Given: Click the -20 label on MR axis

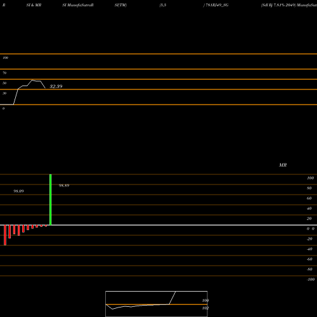Looking at the screenshot, I should (309, 239).
